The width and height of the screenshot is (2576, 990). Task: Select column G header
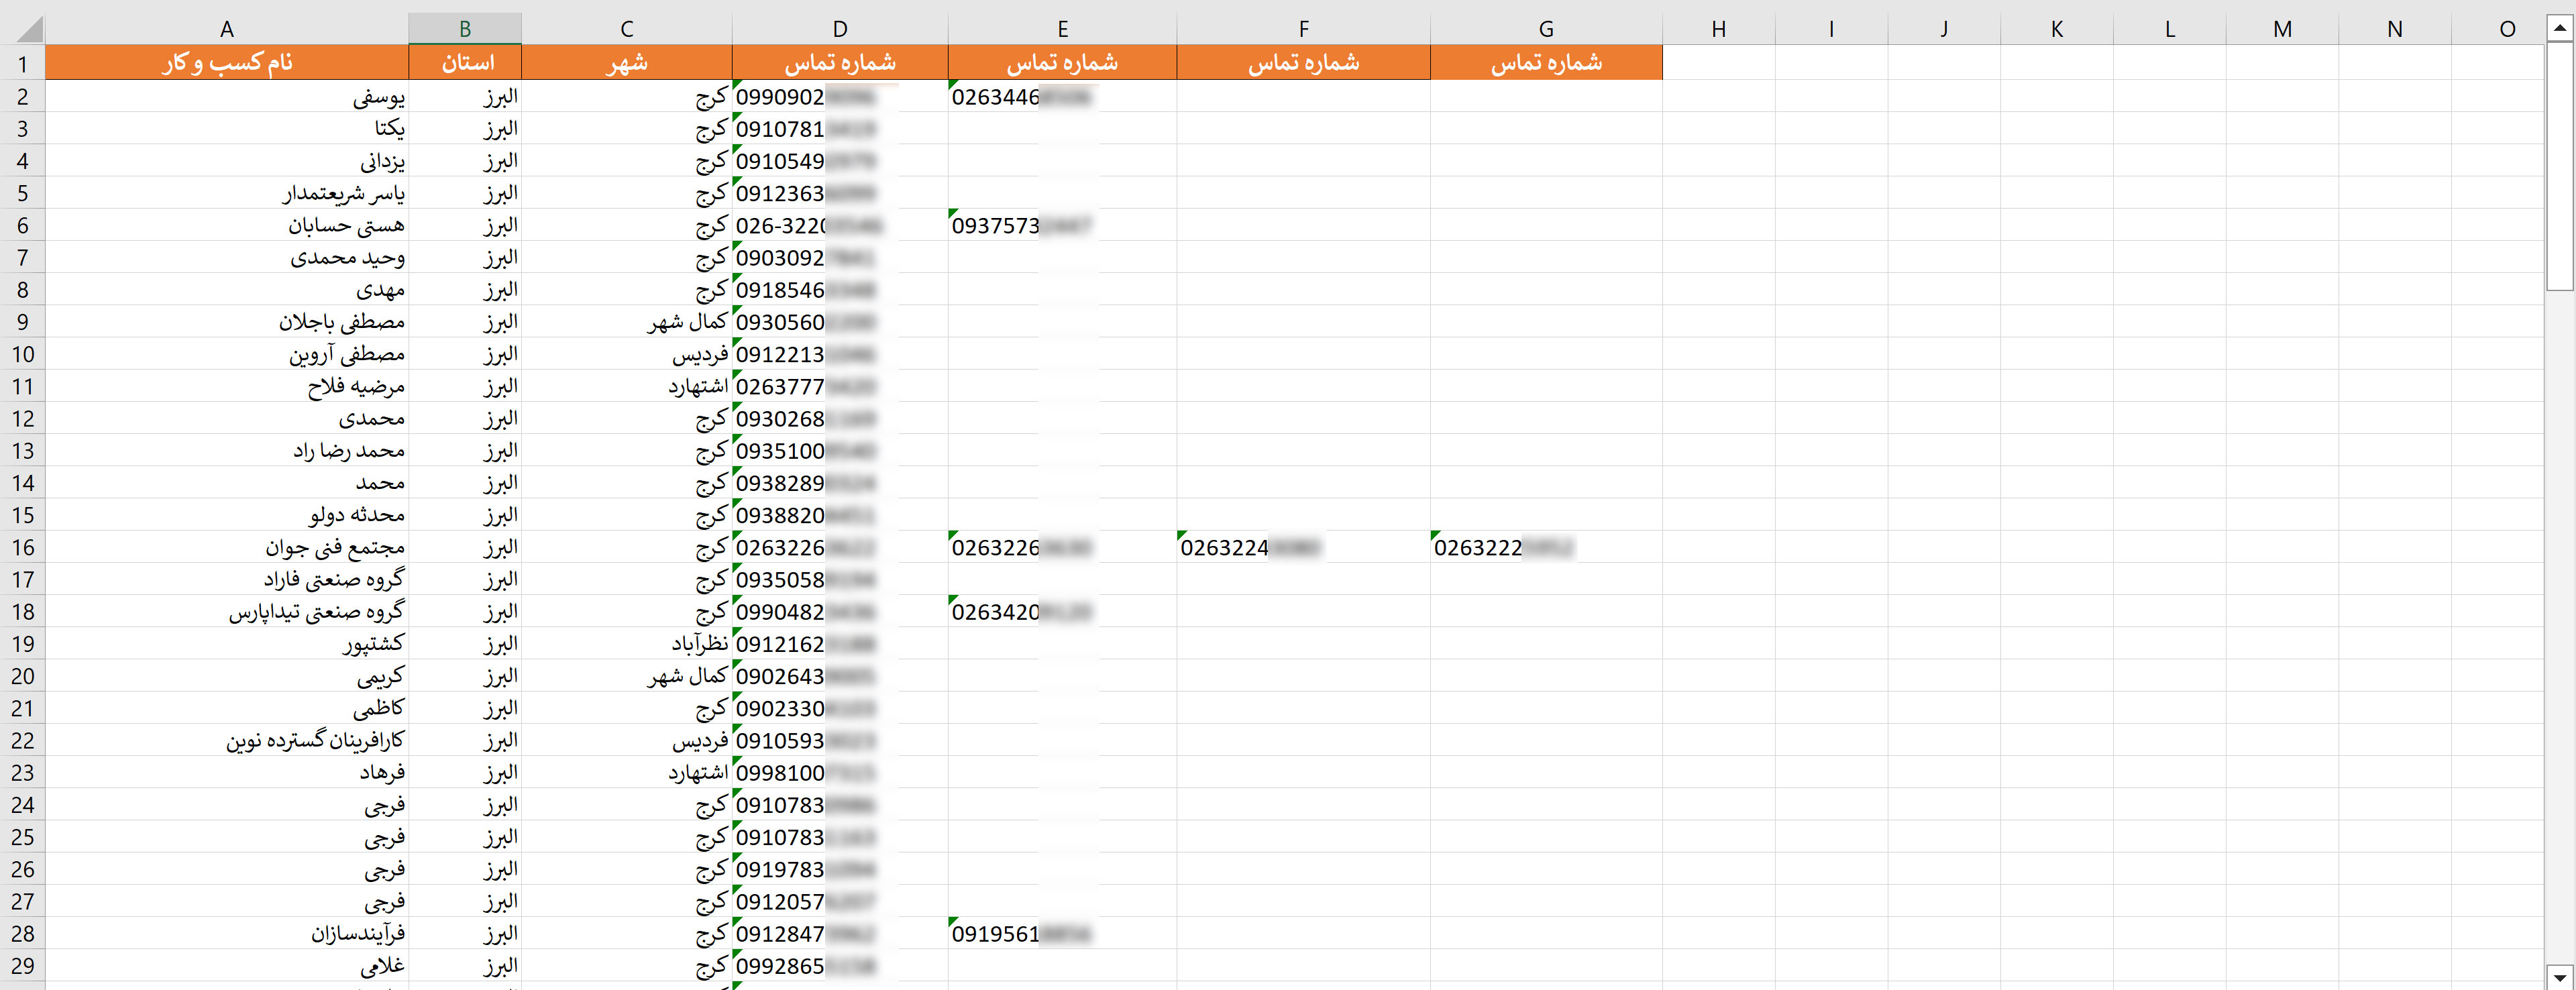pos(1546,29)
